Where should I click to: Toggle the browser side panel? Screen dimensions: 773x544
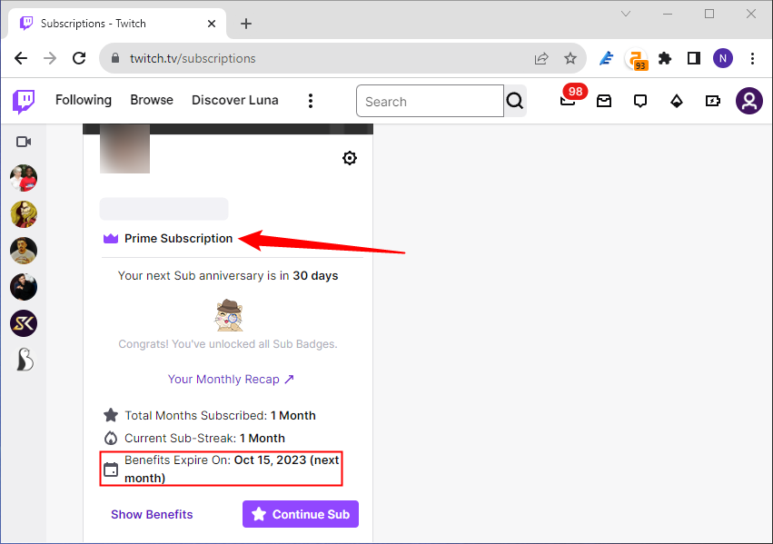[x=694, y=59]
